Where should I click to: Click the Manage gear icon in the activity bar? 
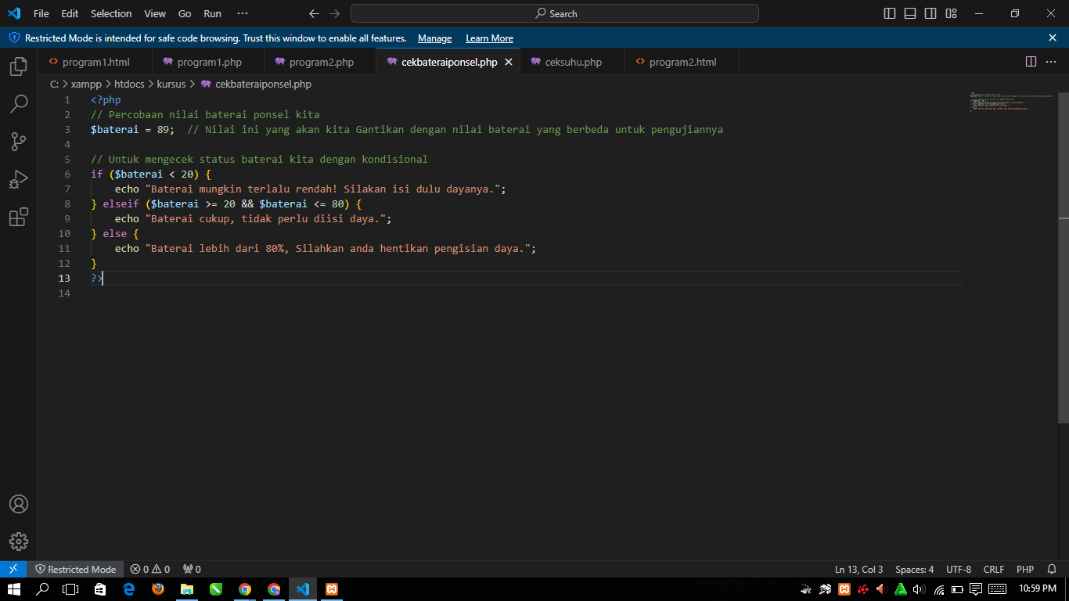(x=19, y=541)
